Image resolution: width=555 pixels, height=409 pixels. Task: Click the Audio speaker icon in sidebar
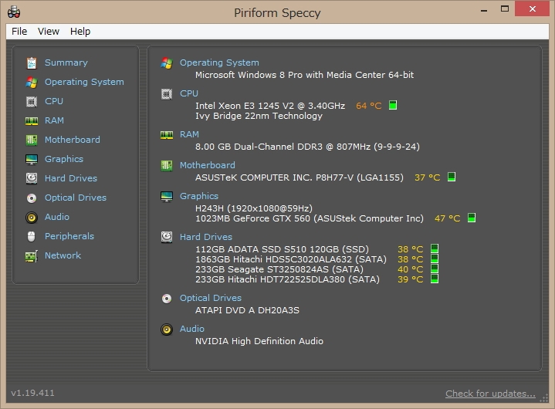[x=32, y=217]
